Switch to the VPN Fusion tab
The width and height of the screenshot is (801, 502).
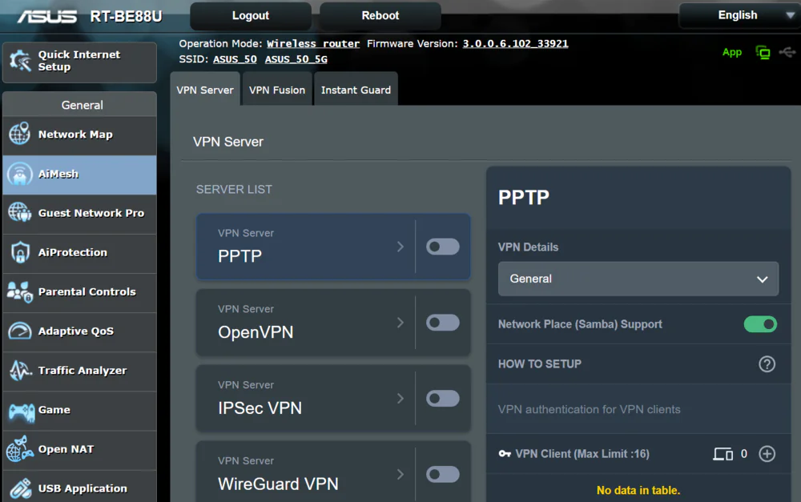[277, 90]
